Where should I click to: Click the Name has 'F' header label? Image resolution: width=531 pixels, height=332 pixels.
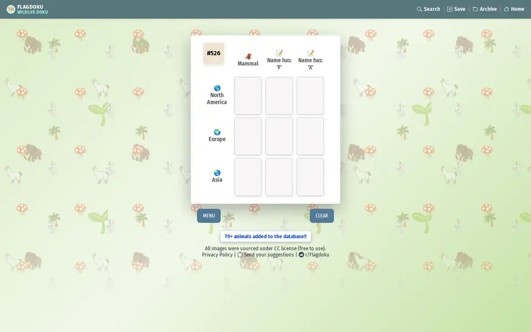point(279,64)
